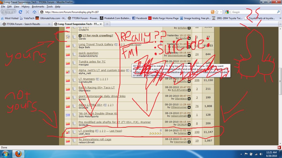View profile of last poster nelson18matt
The width and height of the screenshot is (282, 158).
pyautogui.click(x=179, y=116)
